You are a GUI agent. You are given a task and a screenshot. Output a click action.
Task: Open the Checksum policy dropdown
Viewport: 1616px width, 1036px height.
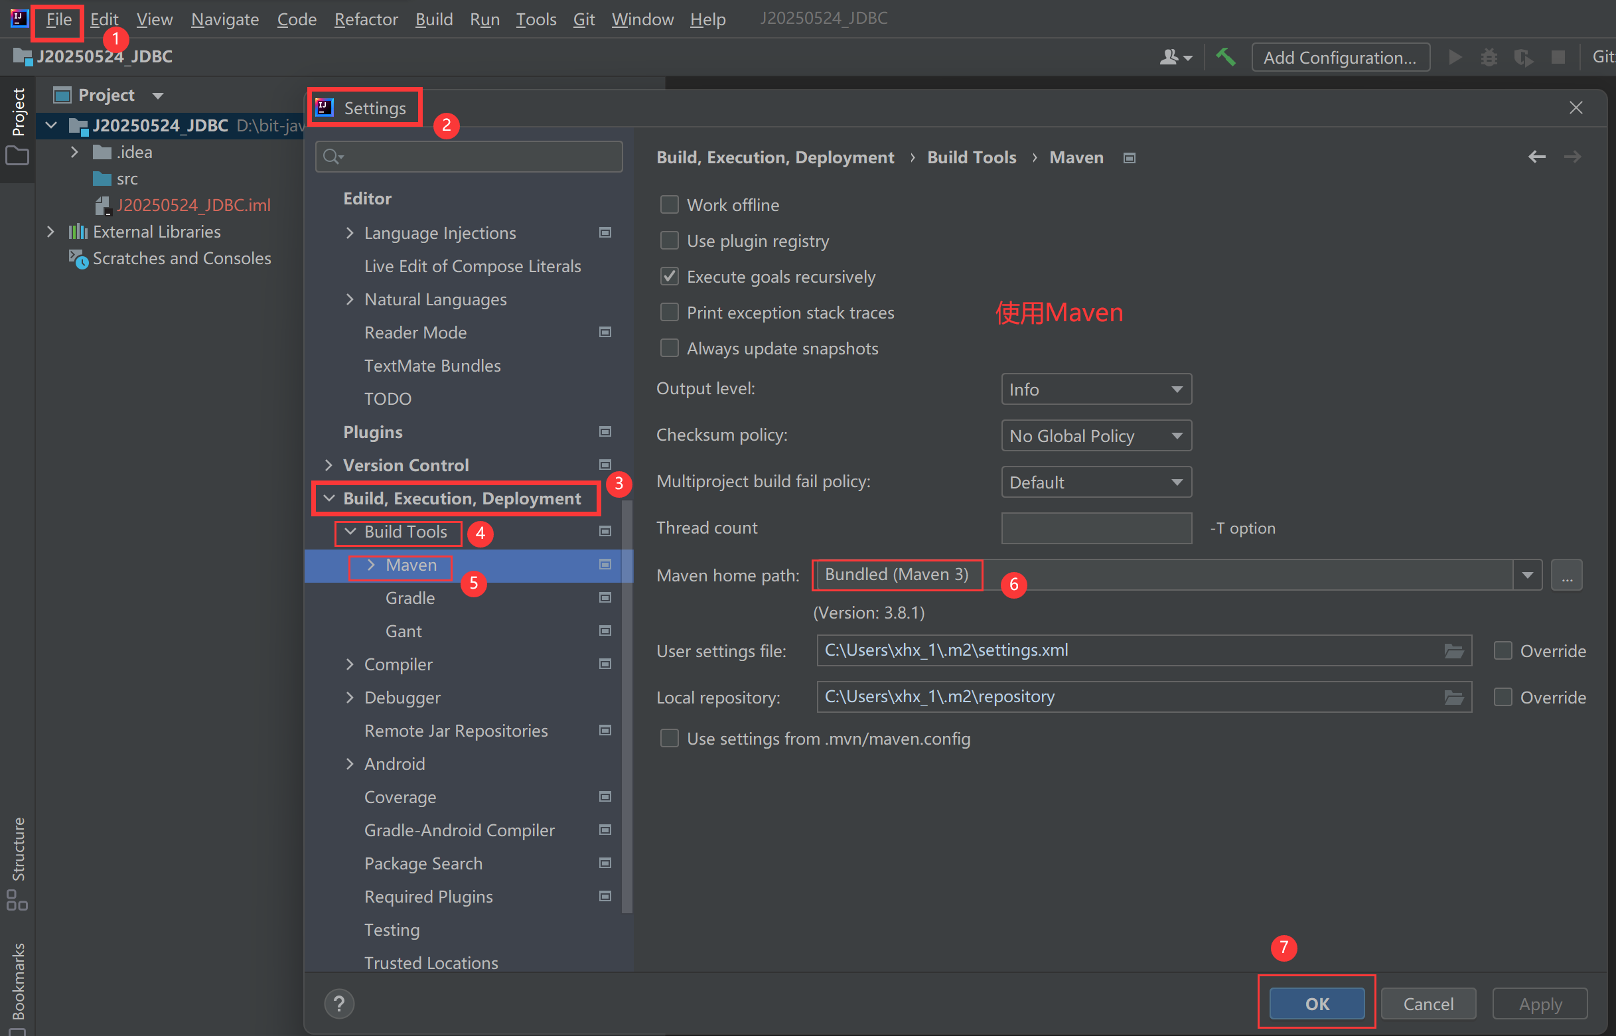[x=1096, y=436]
